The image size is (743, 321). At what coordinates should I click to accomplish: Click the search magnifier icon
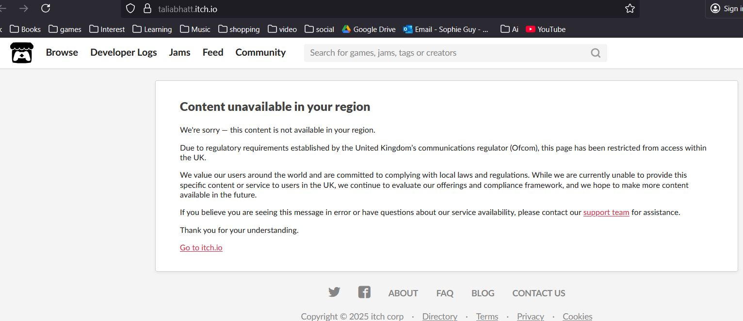click(x=596, y=53)
